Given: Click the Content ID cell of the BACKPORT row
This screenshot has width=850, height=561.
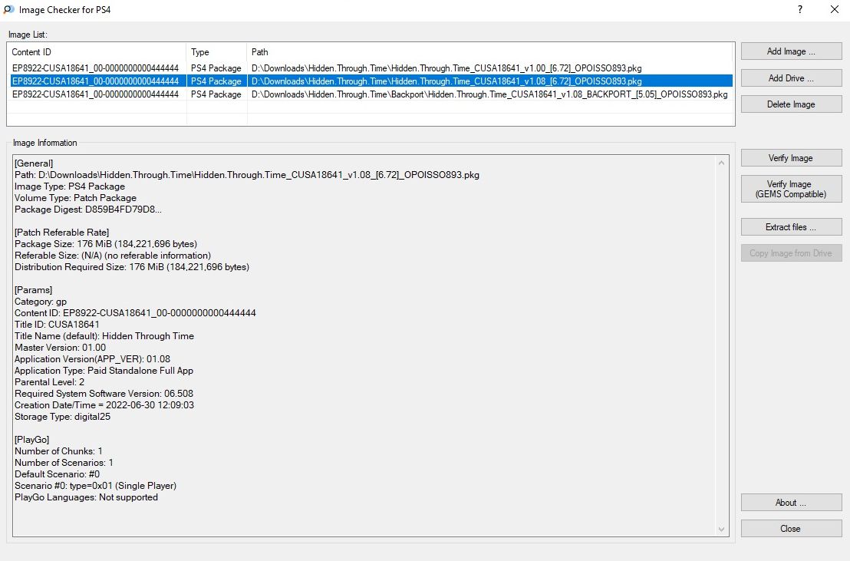Looking at the screenshot, I should point(95,94).
